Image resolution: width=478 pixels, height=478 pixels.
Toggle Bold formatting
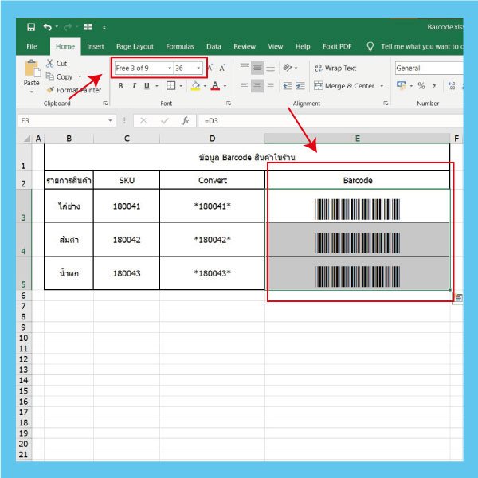pos(121,86)
